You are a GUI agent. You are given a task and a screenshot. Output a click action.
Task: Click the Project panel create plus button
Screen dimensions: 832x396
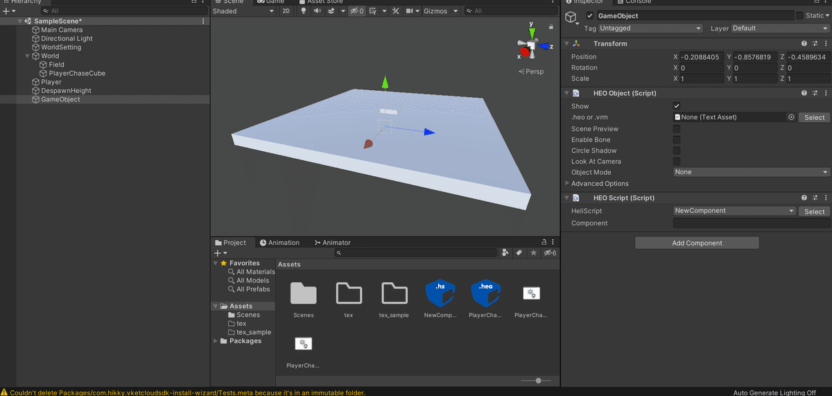pos(220,253)
